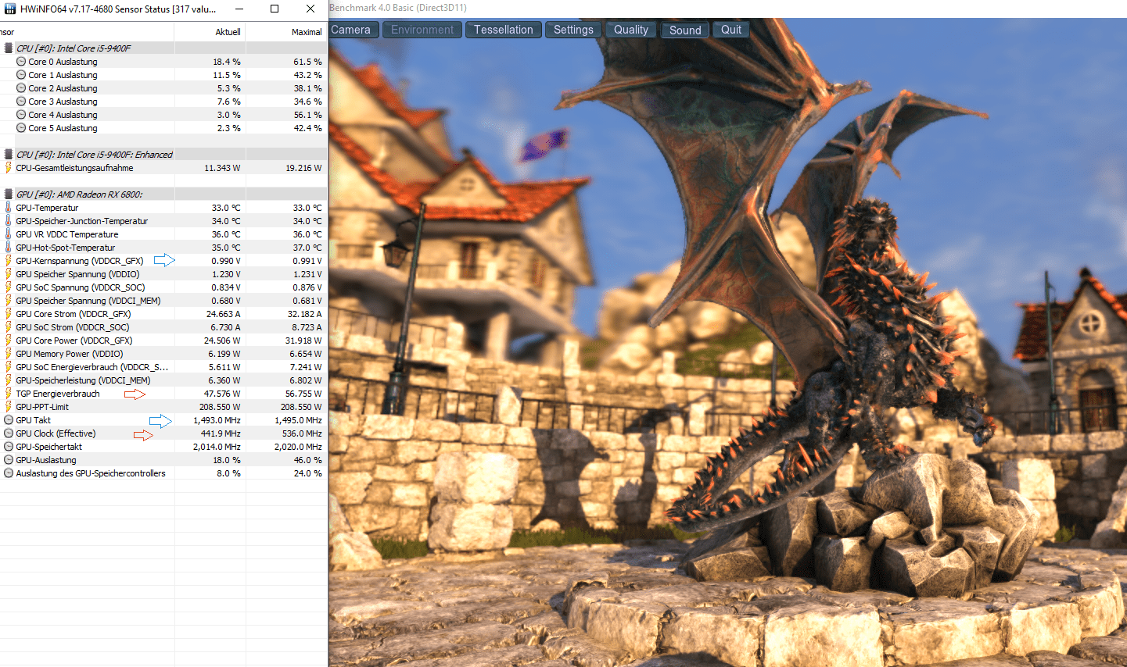Click the 441.9 MHz effective clock value
Image resolution: width=1127 pixels, height=667 pixels.
[x=221, y=433]
